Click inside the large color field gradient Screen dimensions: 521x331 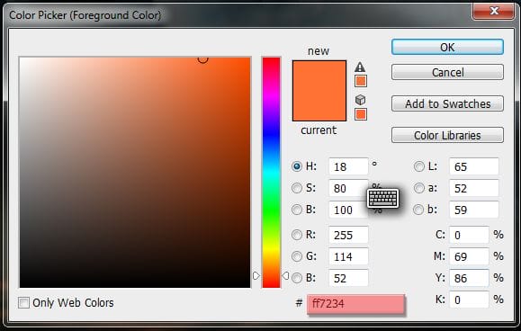(x=135, y=173)
